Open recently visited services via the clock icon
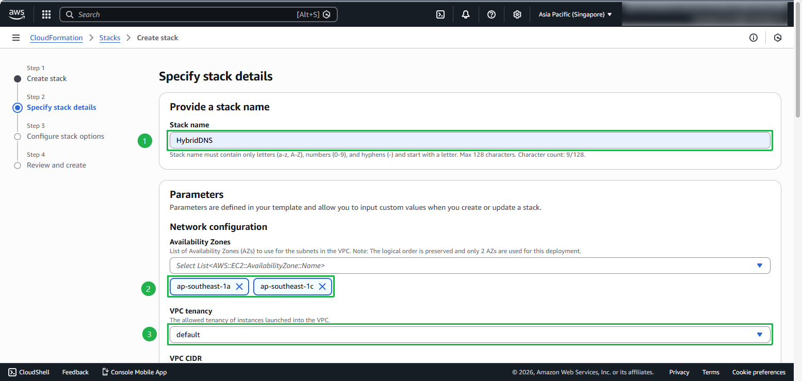The image size is (802, 381). coord(778,37)
